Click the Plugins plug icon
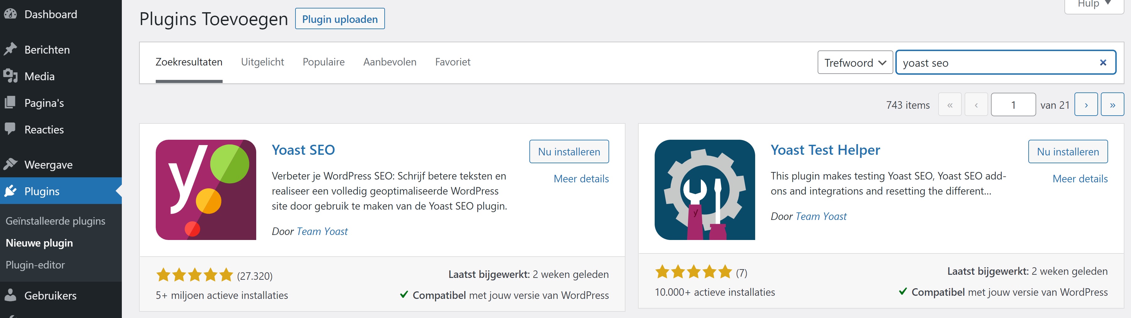 (x=11, y=191)
